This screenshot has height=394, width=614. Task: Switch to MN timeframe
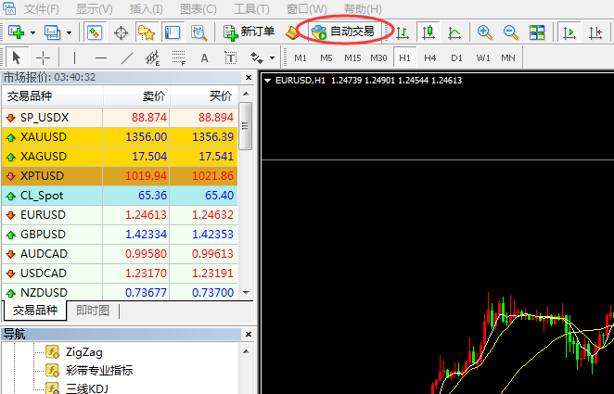[x=508, y=57]
